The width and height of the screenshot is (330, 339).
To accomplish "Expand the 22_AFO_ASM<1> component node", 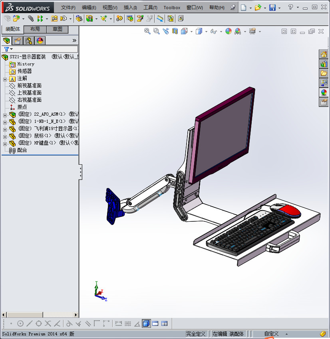I will tap(5, 115).
